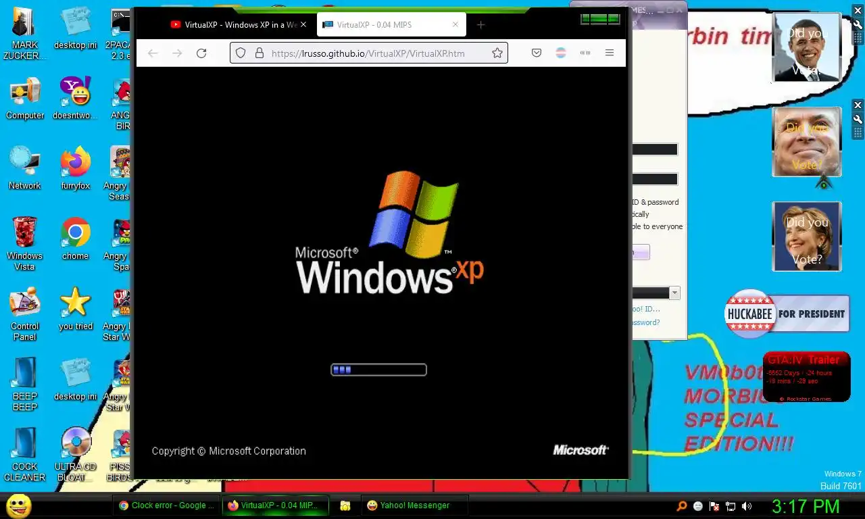Viewport: 865px width, 519px height.
Task: Close the McCain gadget with X
Action: pyautogui.click(x=858, y=105)
